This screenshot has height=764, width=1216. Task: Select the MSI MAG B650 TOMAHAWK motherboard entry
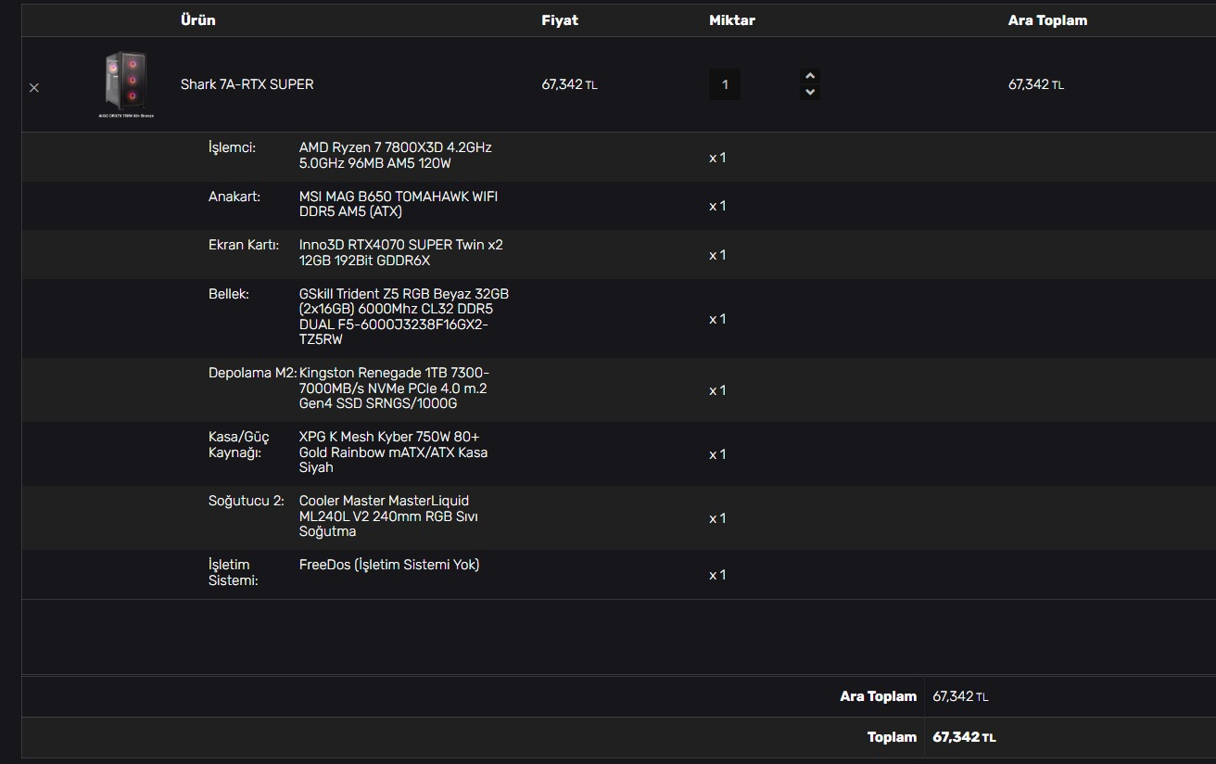pos(398,204)
